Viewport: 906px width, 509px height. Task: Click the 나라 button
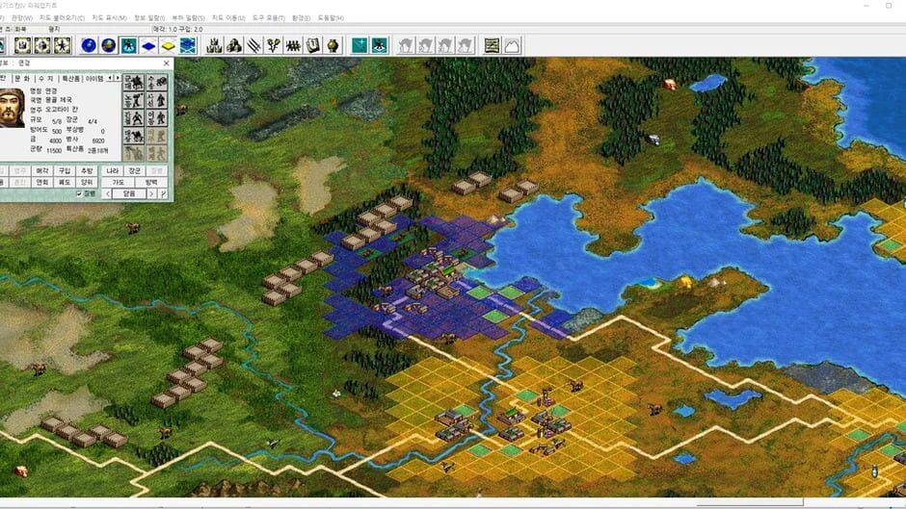[113, 171]
